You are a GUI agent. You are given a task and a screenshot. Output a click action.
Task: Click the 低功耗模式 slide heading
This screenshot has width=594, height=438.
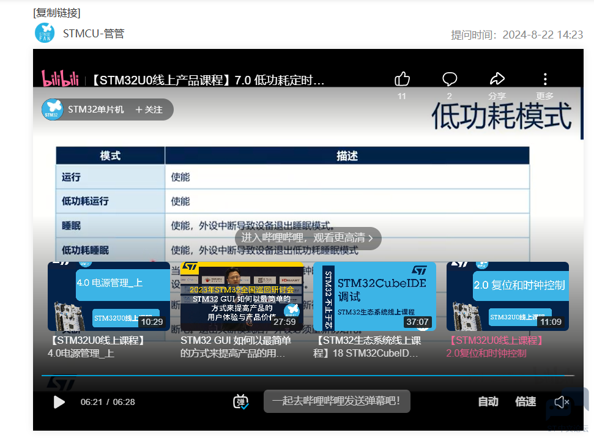click(x=501, y=116)
